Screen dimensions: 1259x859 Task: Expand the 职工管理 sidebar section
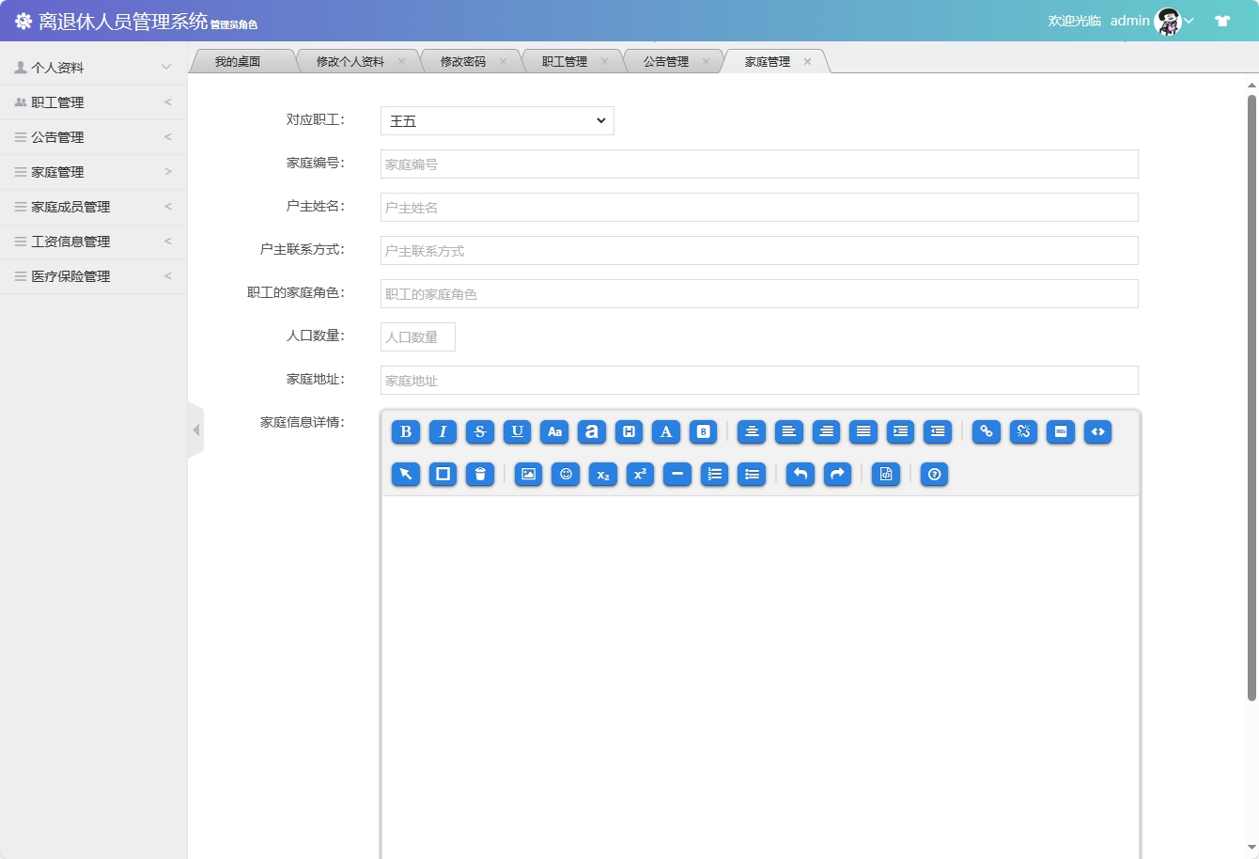94,102
